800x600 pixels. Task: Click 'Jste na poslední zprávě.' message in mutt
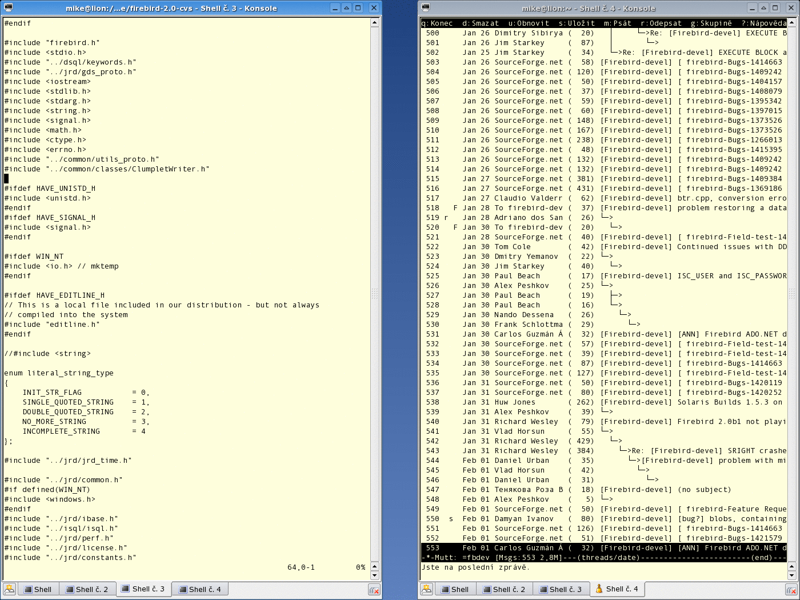point(475,567)
